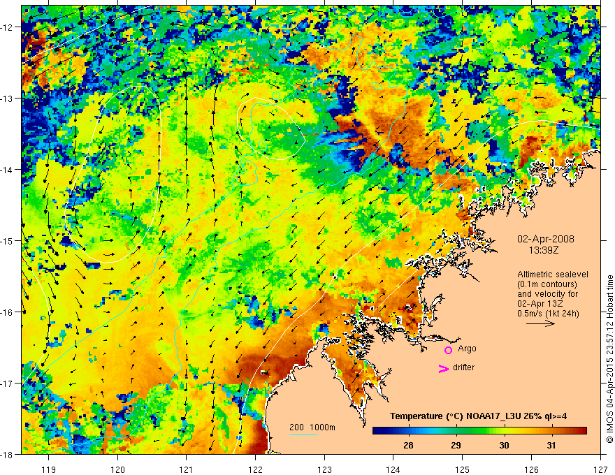Click the IMOS copyright timestamp on the right edge
The image size is (615, 475).
[x=610, y=360]
